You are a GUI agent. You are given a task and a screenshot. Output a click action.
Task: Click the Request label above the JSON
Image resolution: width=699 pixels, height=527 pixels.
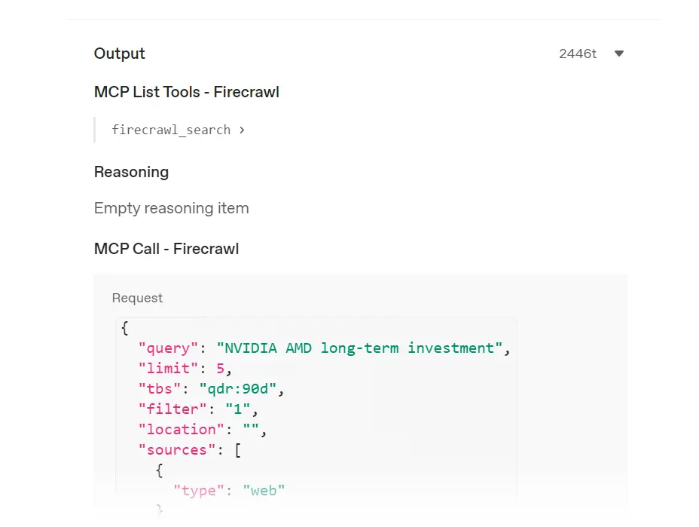[137, 298]
